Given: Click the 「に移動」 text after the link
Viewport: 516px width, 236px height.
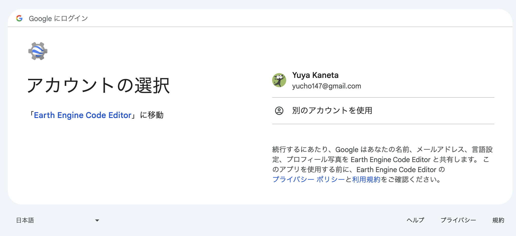Looking at the screenshot, I should coord(152,115).
